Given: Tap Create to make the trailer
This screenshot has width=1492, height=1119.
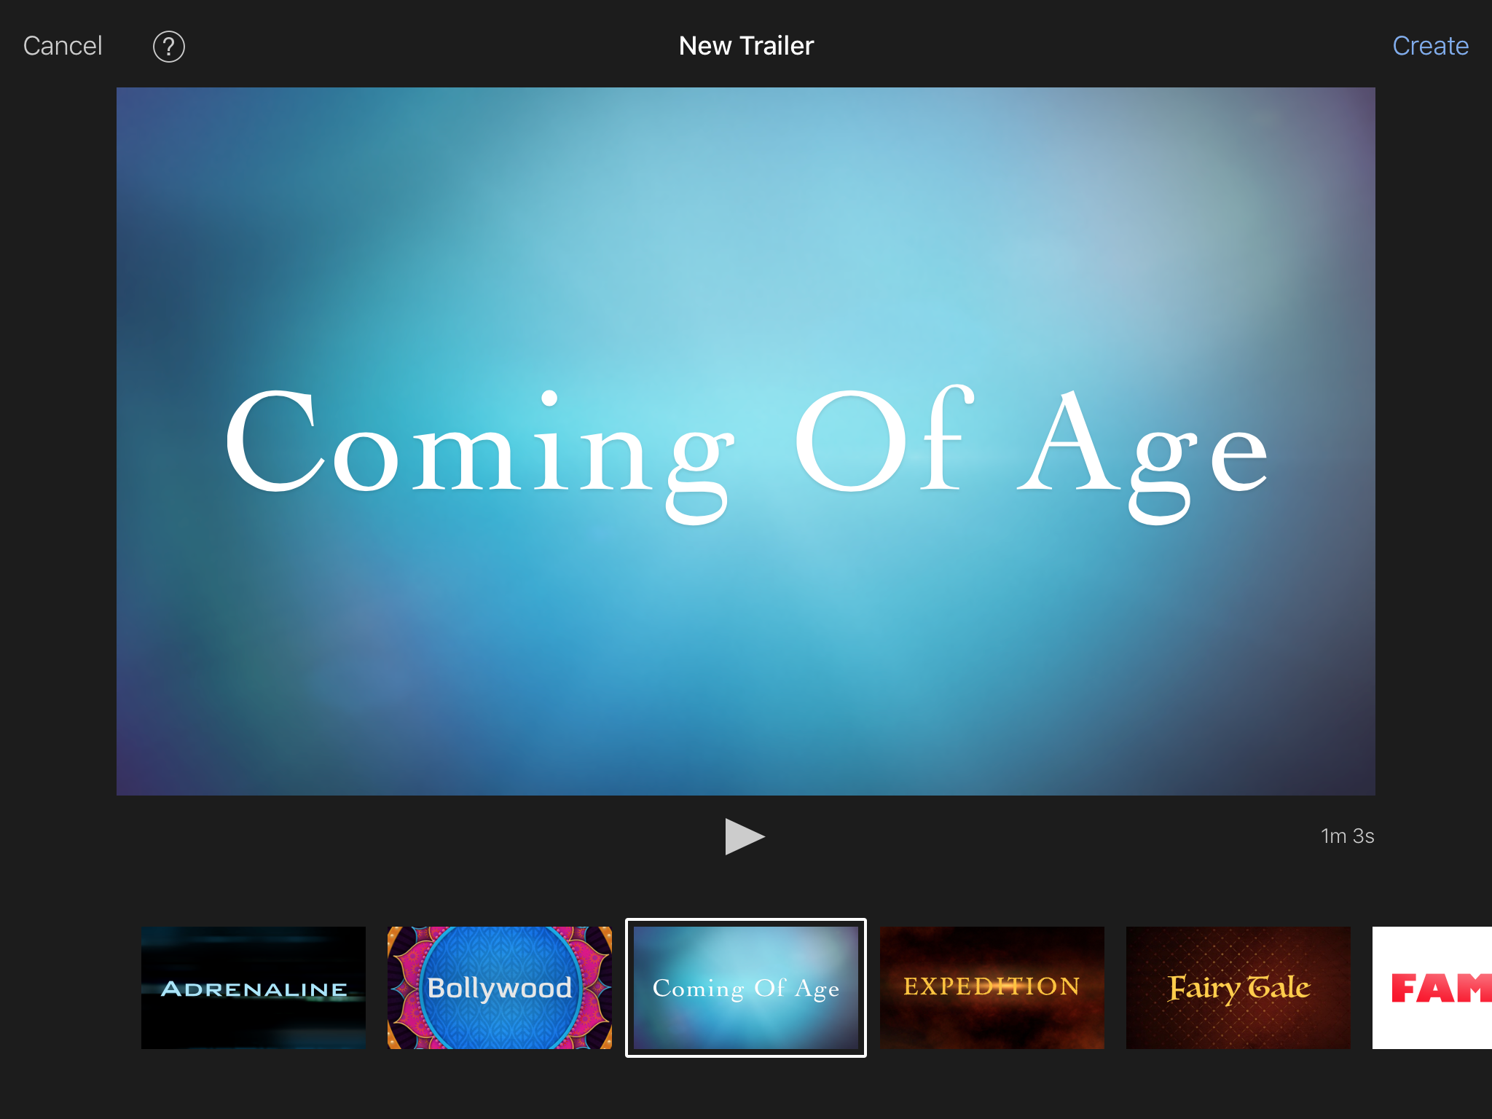Looking at the screenshot, I should pyautogui.click(x=1430, y=46).
